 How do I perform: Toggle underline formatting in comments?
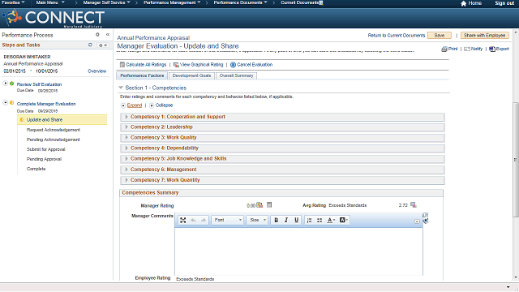click(296, 220)
